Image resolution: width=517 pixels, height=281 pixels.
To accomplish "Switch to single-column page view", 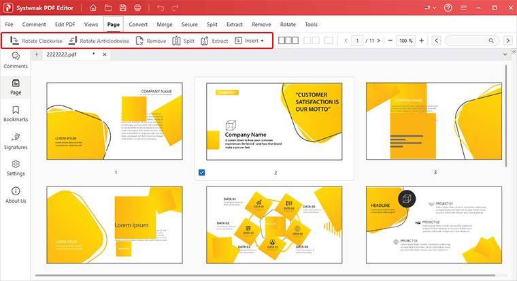I will tap(329, 40).
